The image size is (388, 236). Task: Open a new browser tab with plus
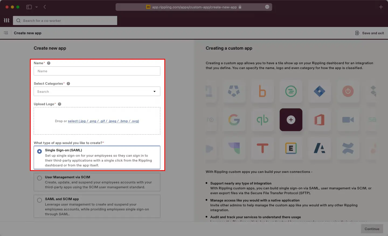tap(381, 7)
